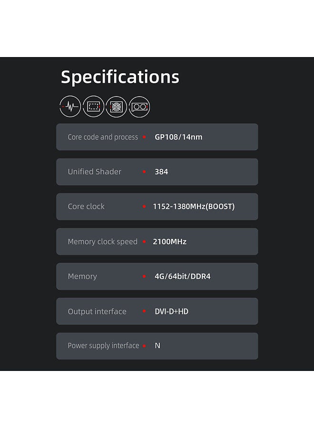
Task: Click the red dot beside Unified Shader
Action: click(x=144, y=172)
